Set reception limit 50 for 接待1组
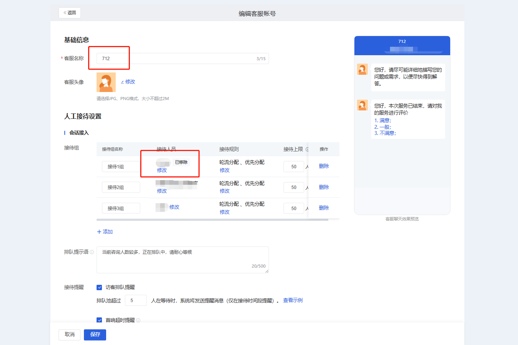 294,167
